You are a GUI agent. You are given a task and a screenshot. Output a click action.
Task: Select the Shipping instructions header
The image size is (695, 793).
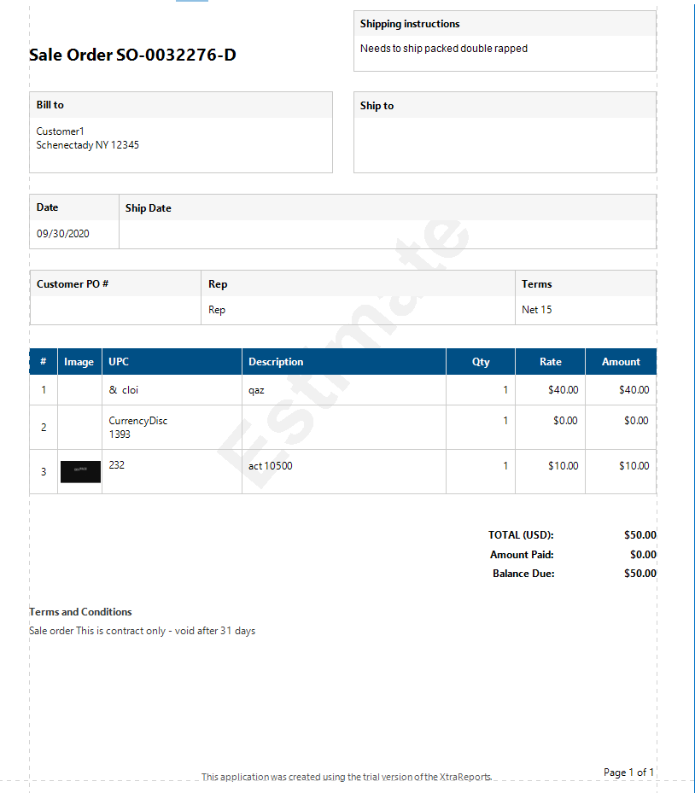point(410,24)
